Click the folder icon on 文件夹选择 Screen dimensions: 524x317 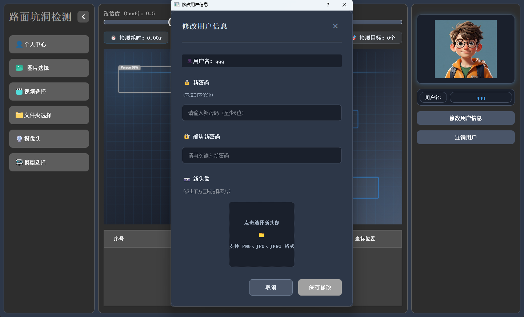[19, 115]
